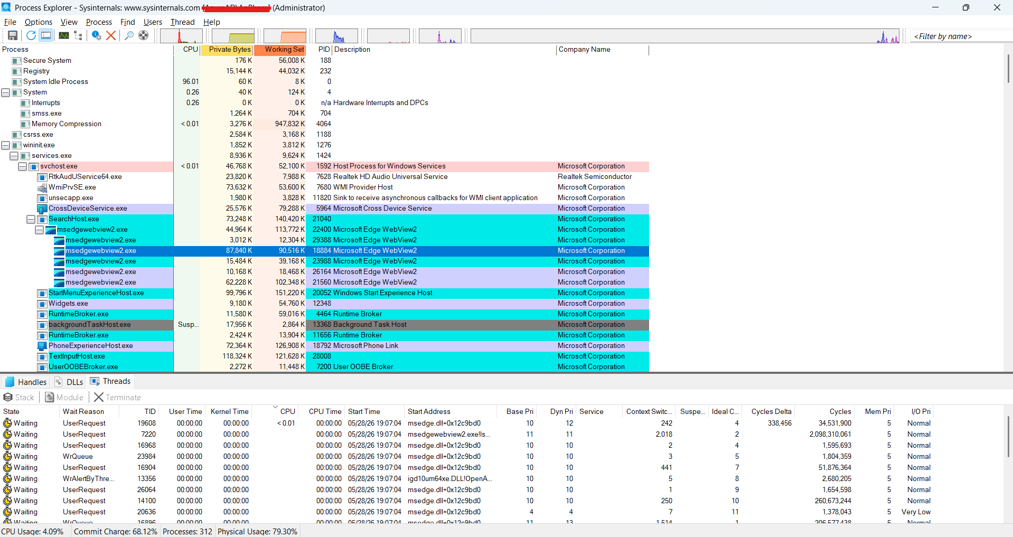Click the Physical Usage status bar entry
This screenshot has height=537, width=1013.
point(257,531)
